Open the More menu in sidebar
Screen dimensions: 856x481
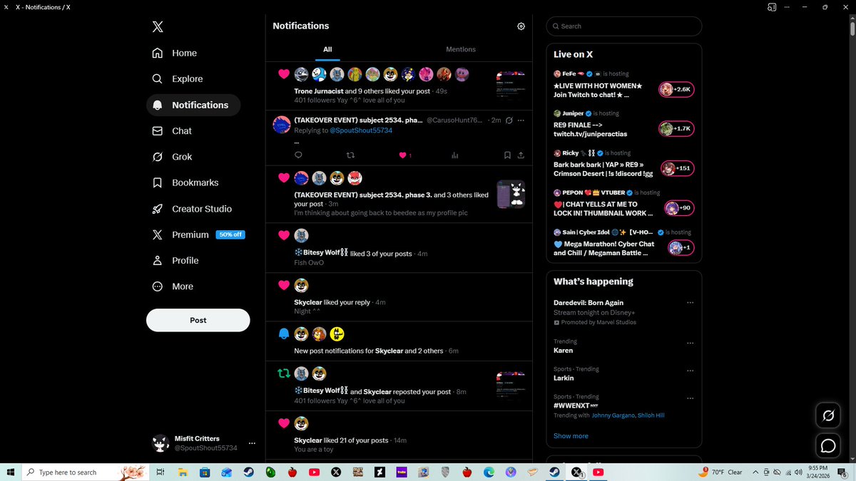click(x=173, y=286)
